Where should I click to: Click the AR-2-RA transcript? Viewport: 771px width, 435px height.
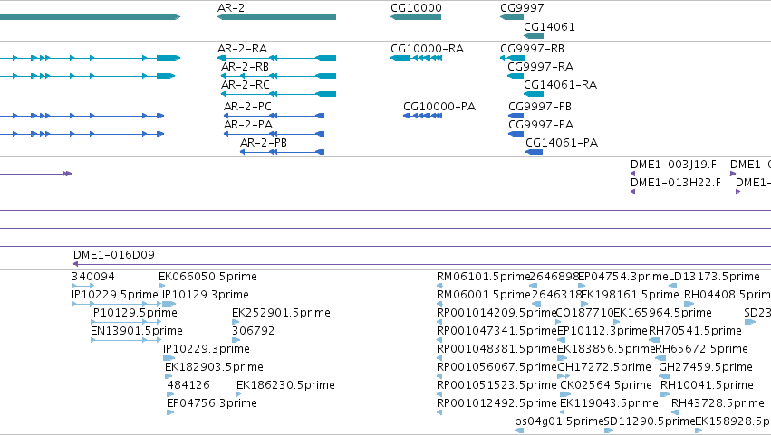click(276, 58)
